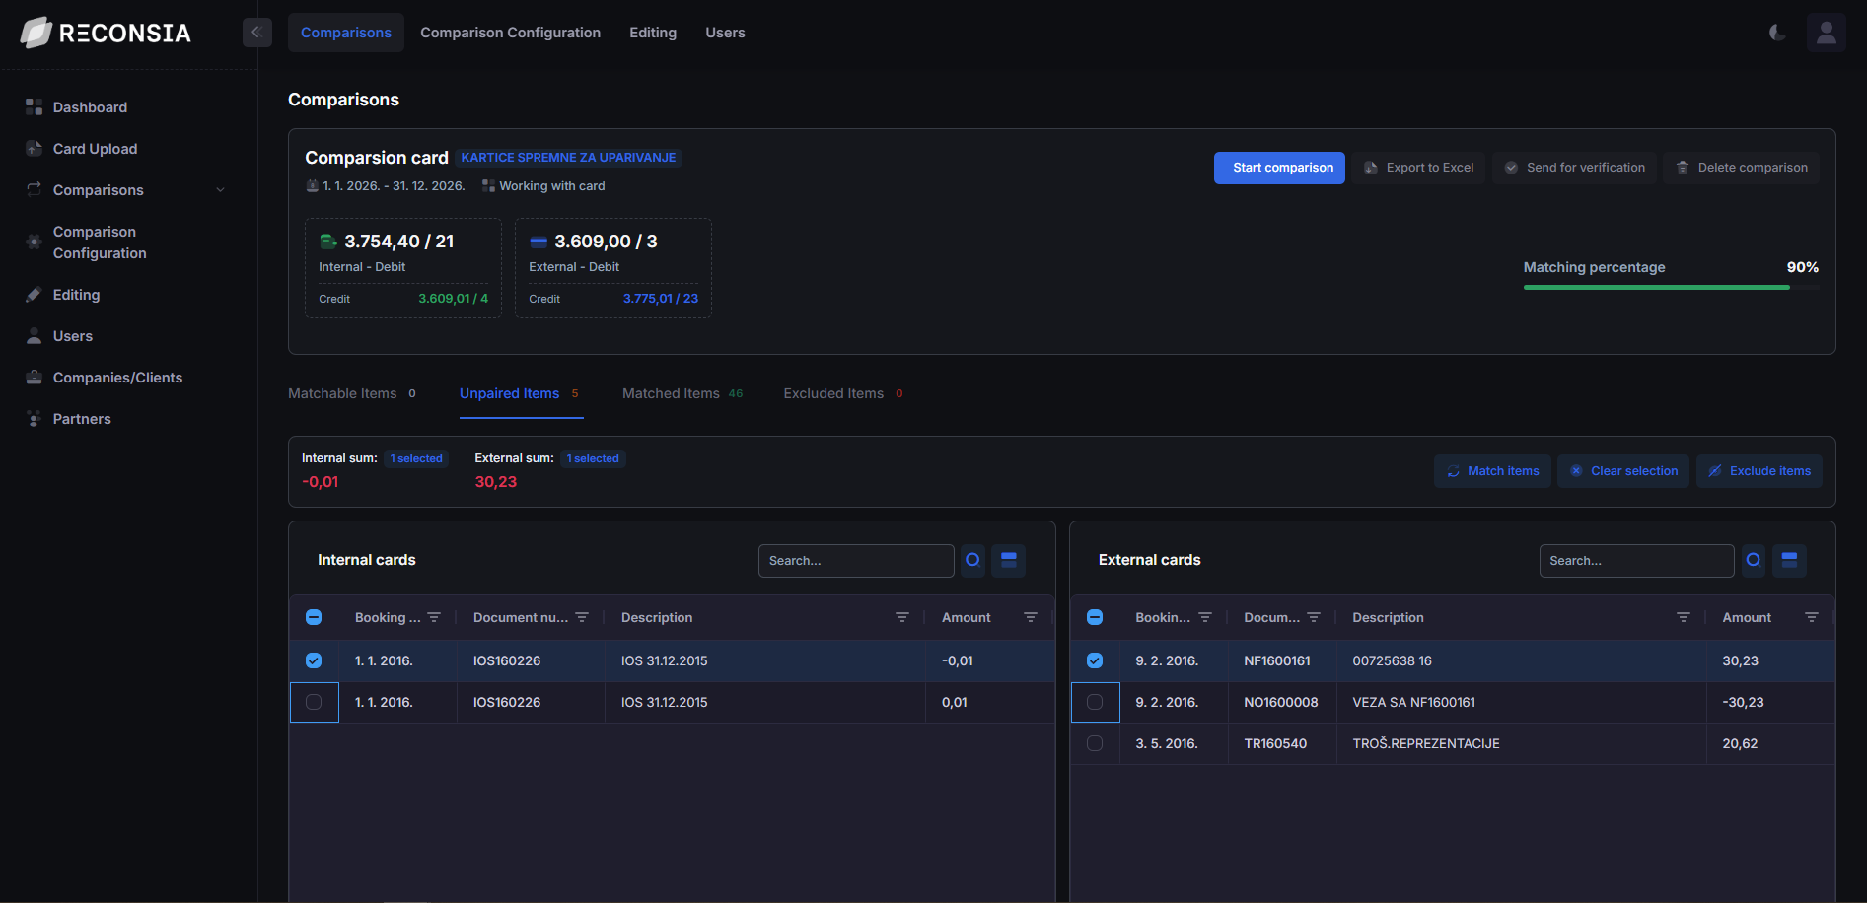This screenshot has width=1867, height=903.
Task: Check the VEZA SA NF1600161 row checkbox
Action: pos(1095,702)
